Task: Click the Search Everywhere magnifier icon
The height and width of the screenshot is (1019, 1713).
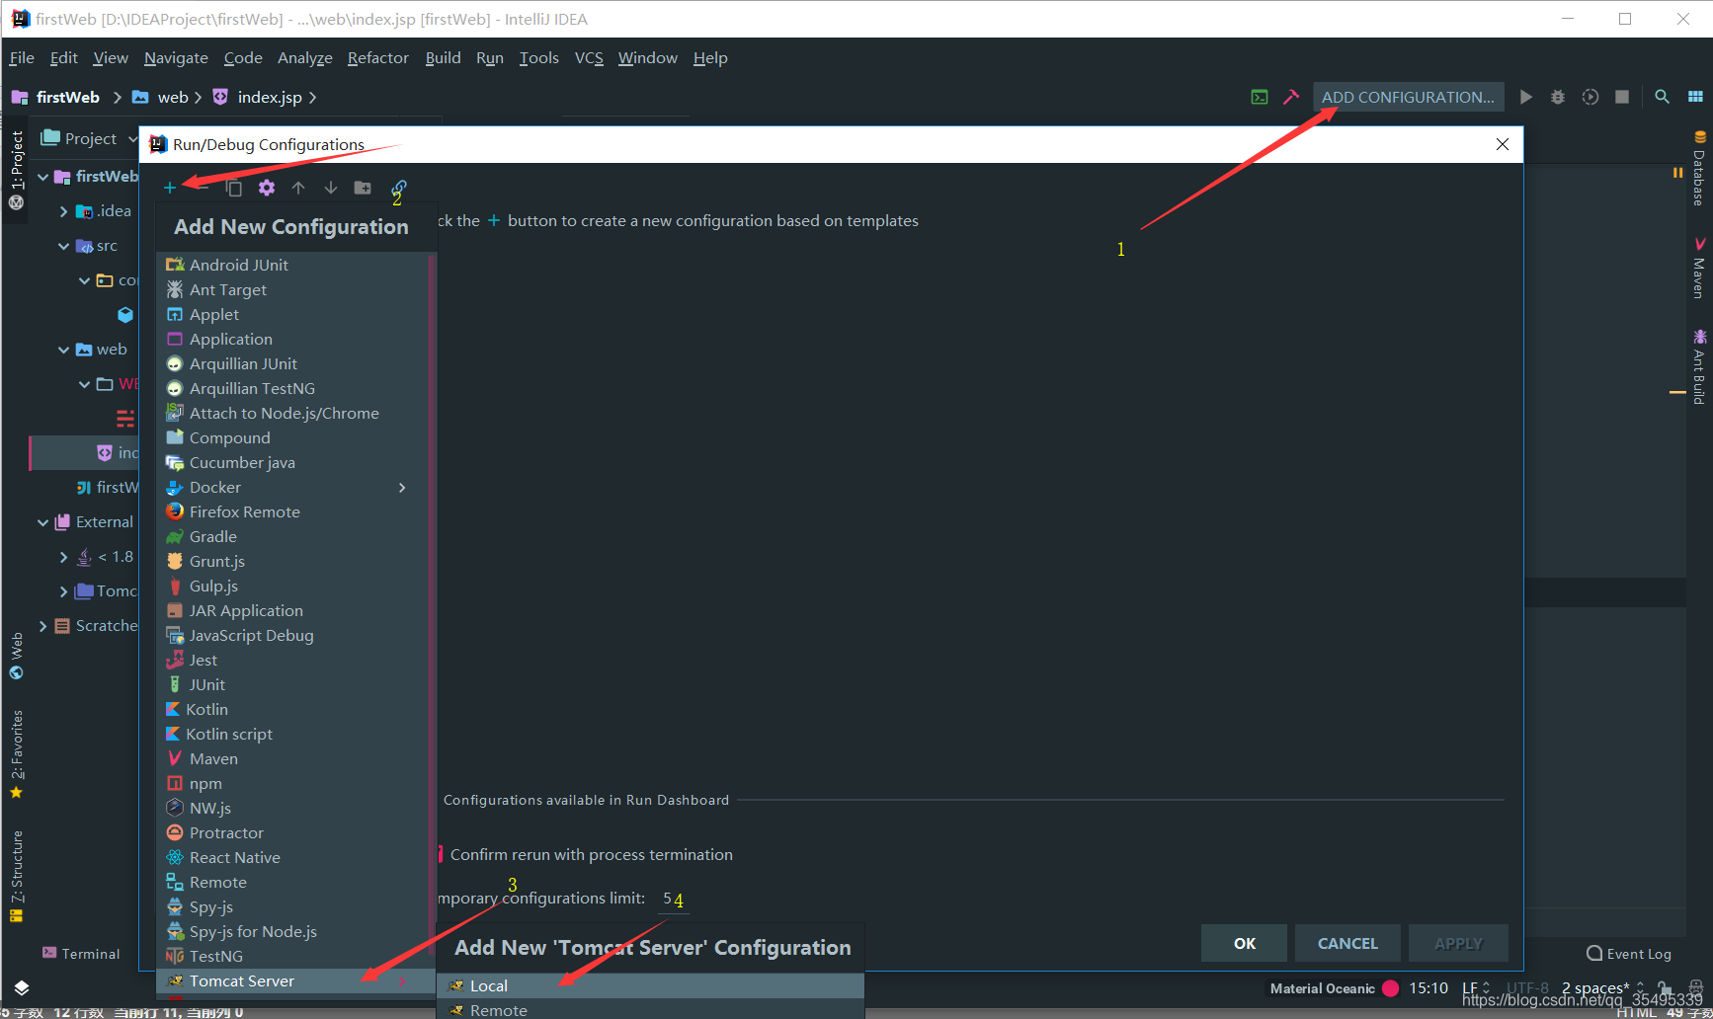Action: (x=1663, y=97)
